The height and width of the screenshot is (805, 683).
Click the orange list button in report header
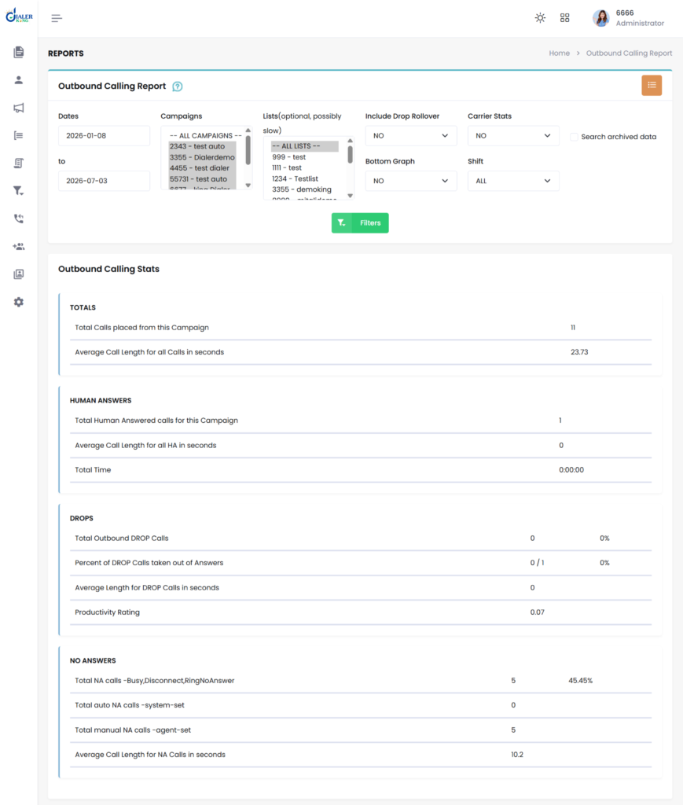coord(652,85)
